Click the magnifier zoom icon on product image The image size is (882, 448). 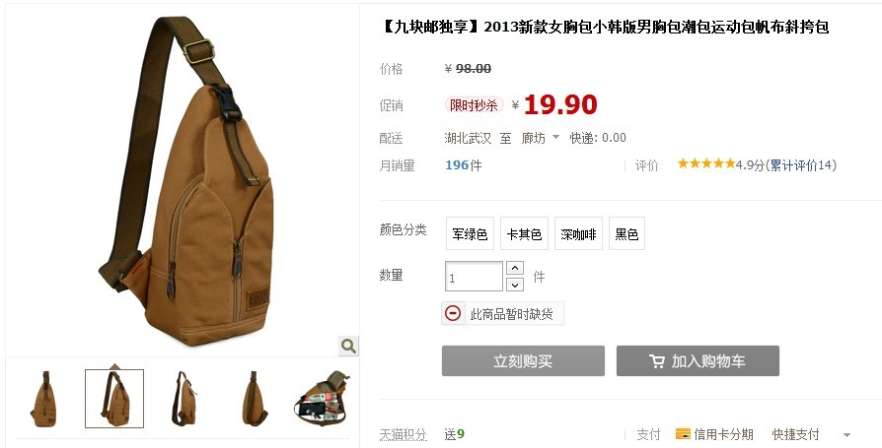348,346
